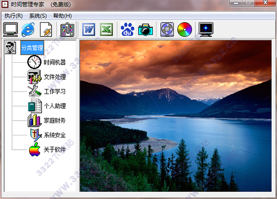Open the Internet Explorer toolbar icon
277x199 pixels.
(28, 29)
